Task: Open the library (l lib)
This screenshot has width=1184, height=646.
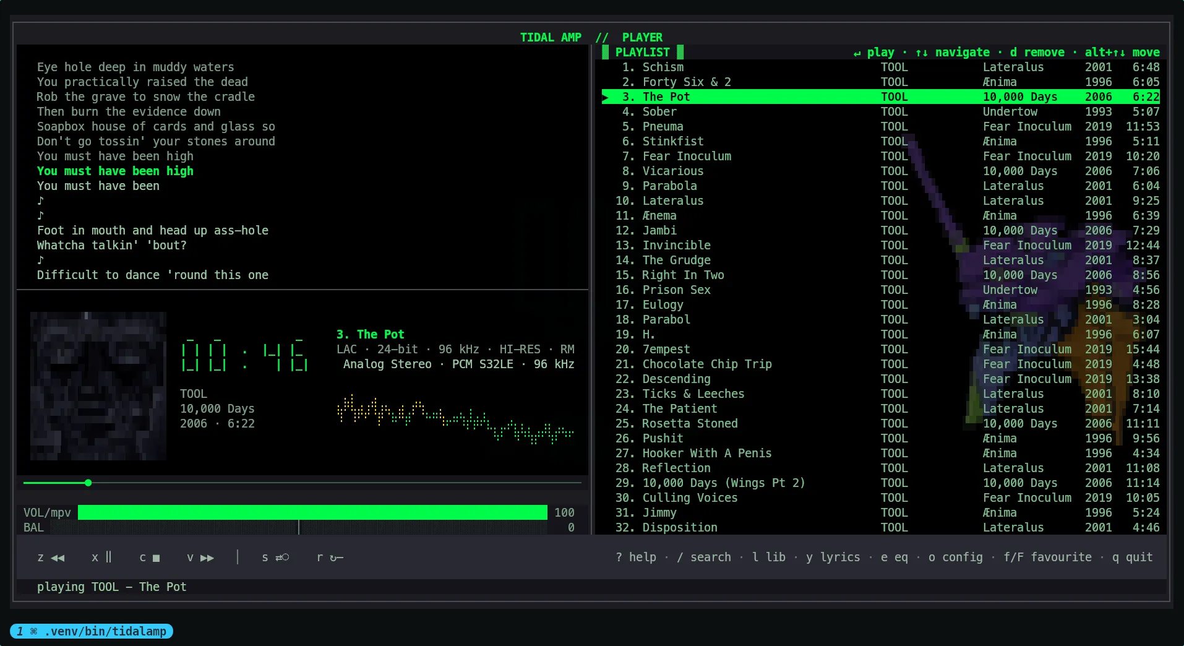Action: click(769, 558)
